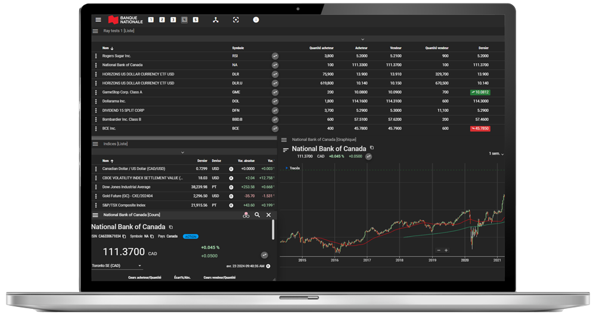Select Dollarama Inc. name in list

point(114,101)
